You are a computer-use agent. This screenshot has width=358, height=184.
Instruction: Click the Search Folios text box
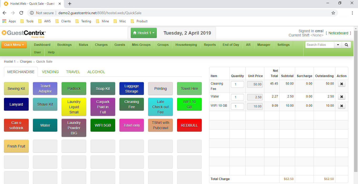(x=320, y=45)
